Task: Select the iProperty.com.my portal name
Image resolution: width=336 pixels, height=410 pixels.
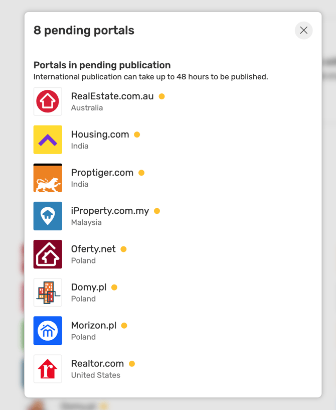Action: (110, 211)
